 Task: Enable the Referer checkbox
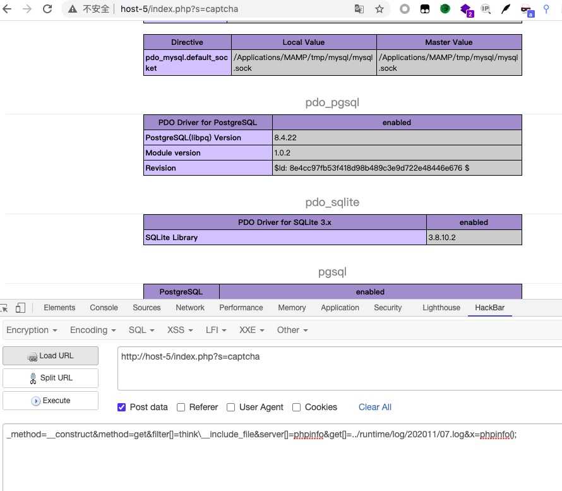(181, 407)
